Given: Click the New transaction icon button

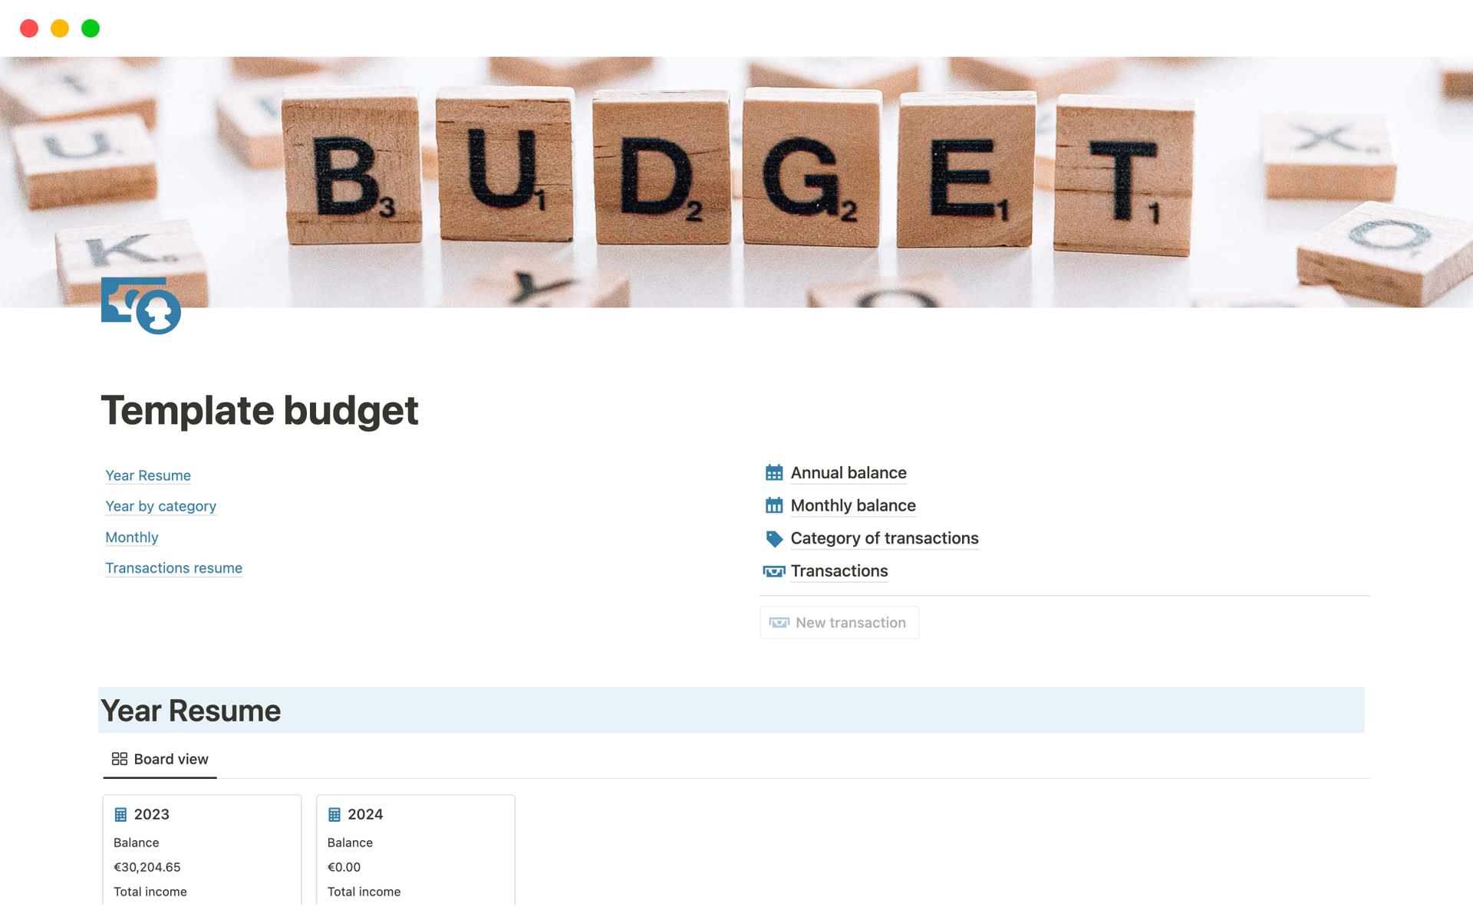Looking at the screenshot, I should point(779,623).
